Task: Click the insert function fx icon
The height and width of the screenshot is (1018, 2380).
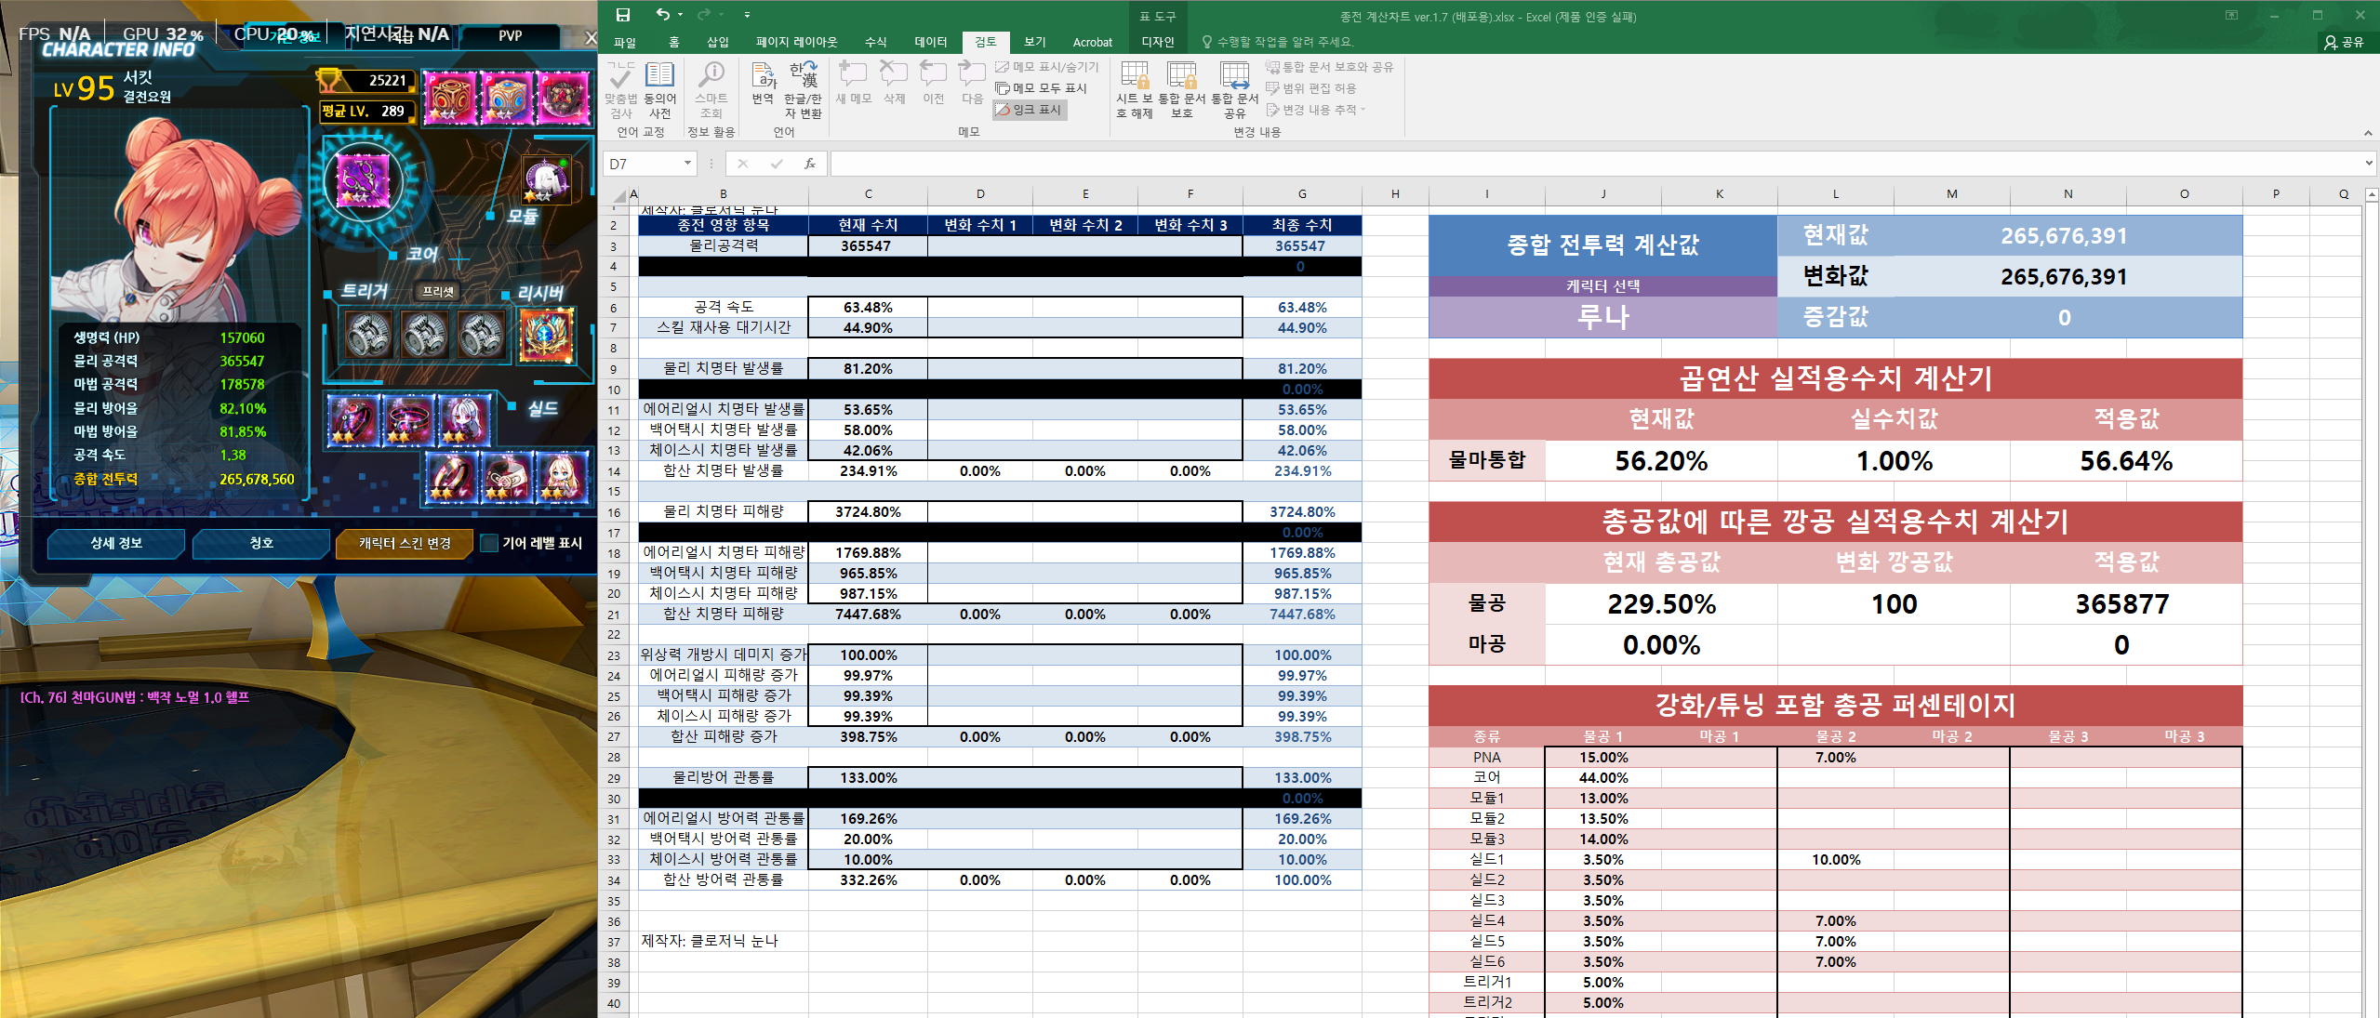Action: pyautogui.click(x=810, y=164)
